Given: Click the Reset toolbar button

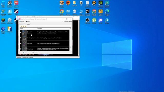Looking at the screenshot, I should coord(28,21).
